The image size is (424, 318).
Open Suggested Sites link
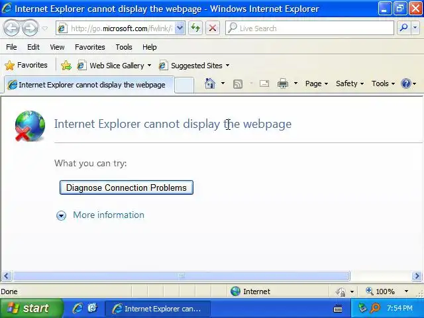[x=190, y=66]
